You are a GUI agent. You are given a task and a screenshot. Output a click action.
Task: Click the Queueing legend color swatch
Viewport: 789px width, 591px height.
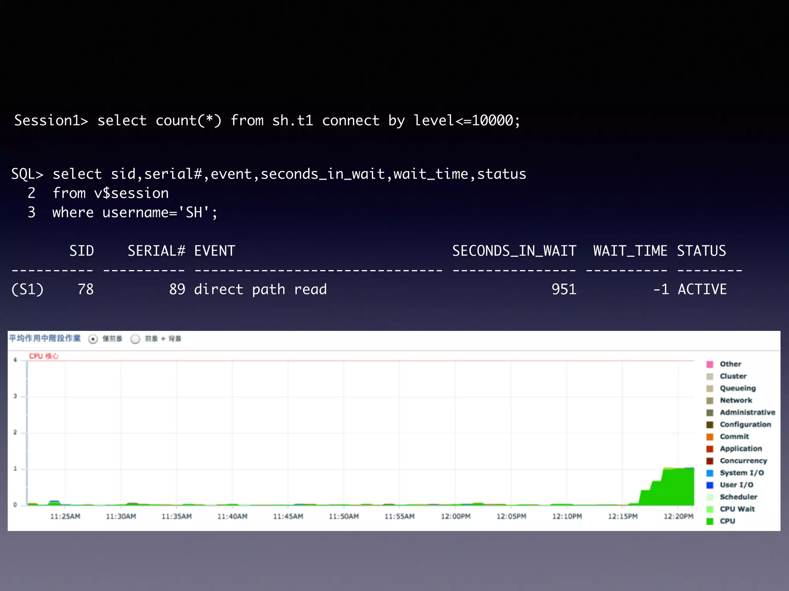[x=710, y=389]
